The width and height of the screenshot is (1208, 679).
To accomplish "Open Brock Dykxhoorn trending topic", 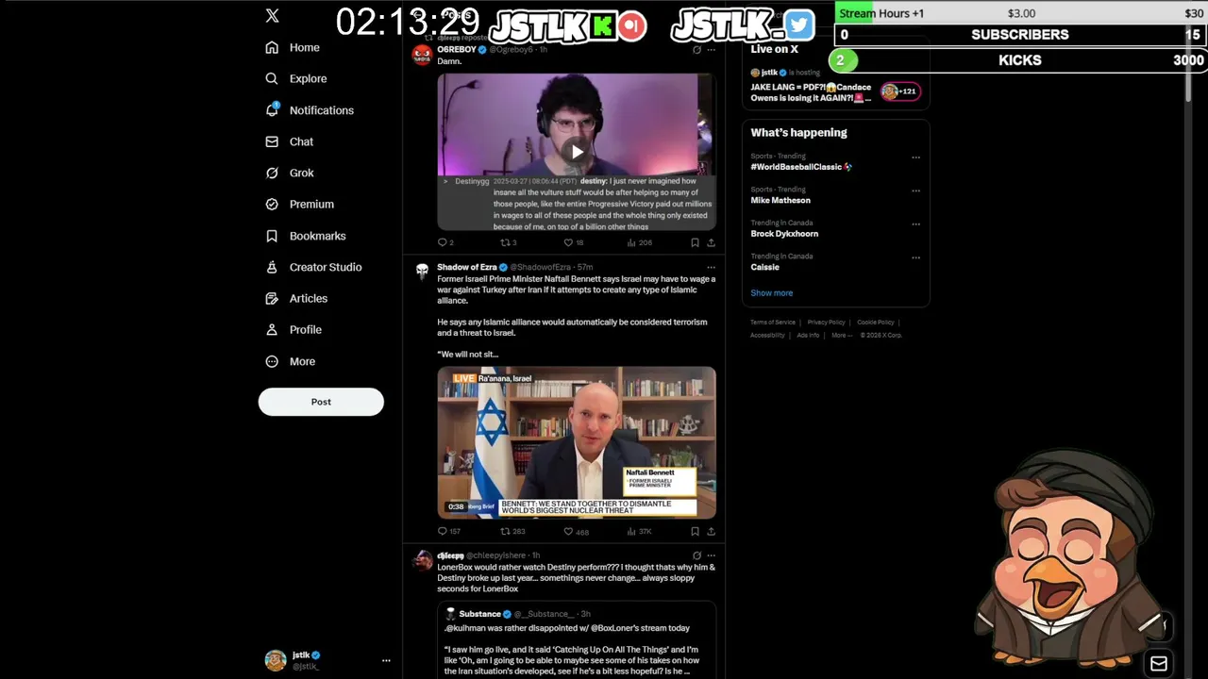I will pos(784,234).
